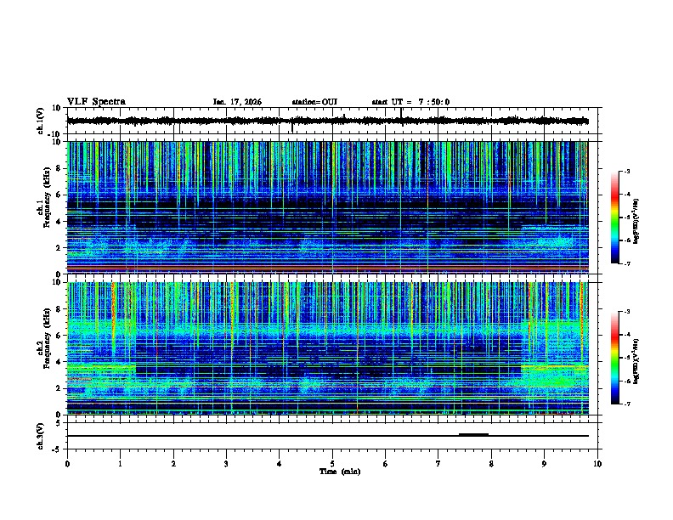Click the time axis tick label "2"
The image size is (673, 520).
point(173,463)
